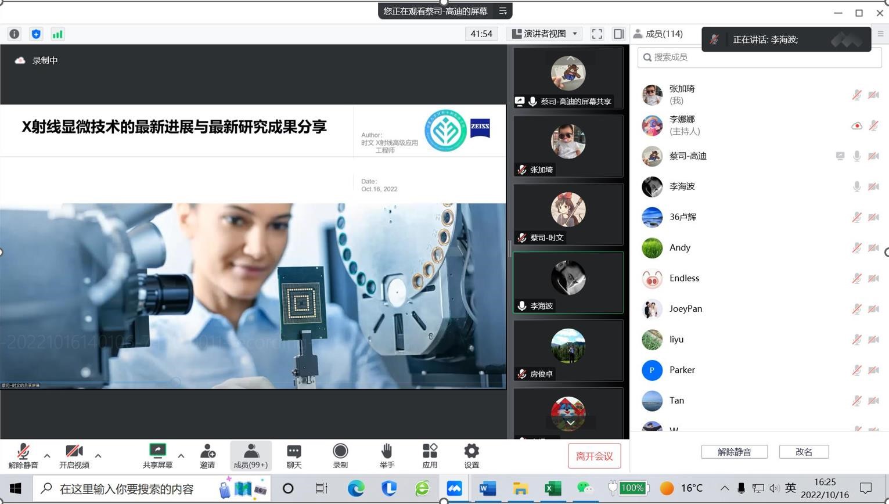Click the 改名 rename button

[804, 452]
